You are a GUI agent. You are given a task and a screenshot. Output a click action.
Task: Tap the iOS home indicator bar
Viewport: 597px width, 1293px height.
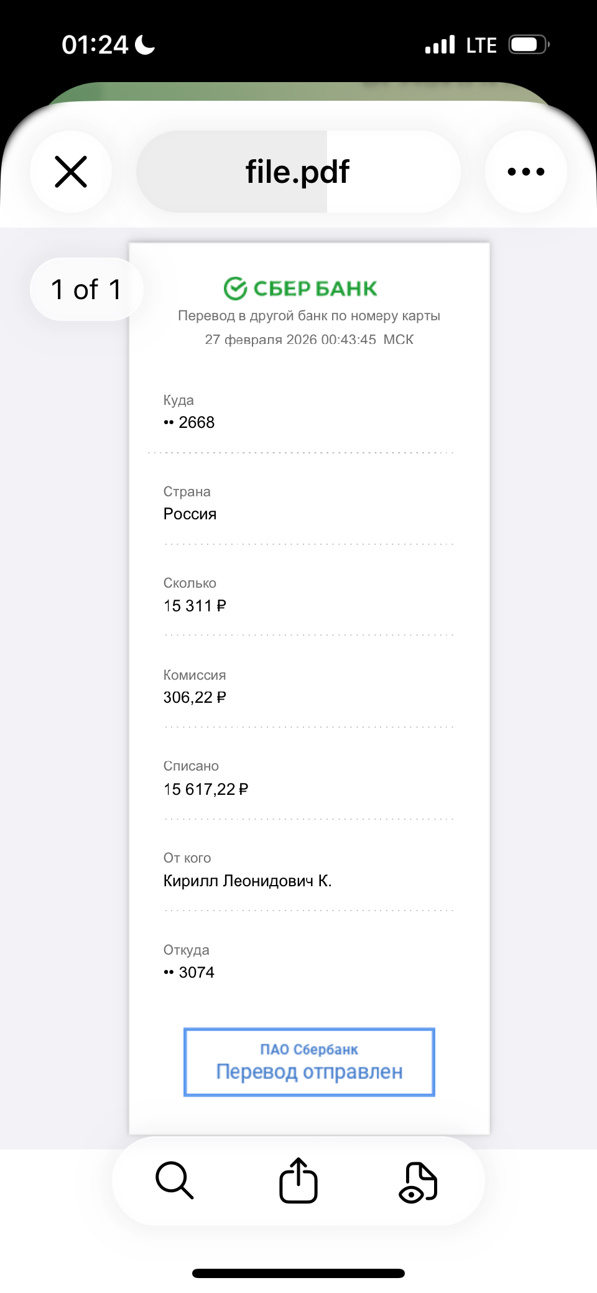[298, 1273]
